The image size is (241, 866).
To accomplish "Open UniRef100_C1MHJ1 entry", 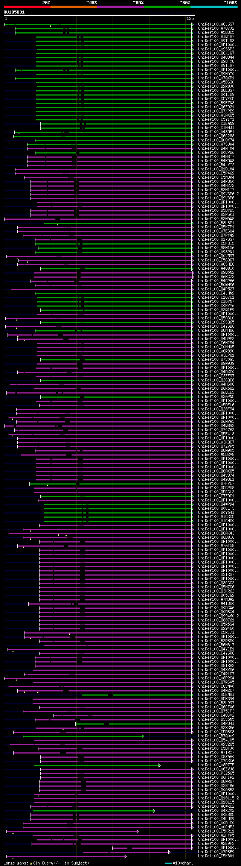I will pos(216,128).
